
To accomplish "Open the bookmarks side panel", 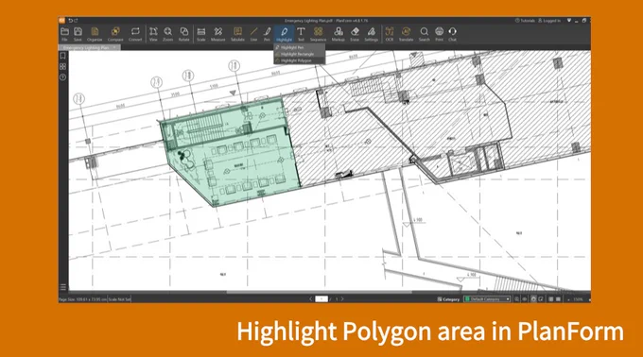I will click(62, 56).
